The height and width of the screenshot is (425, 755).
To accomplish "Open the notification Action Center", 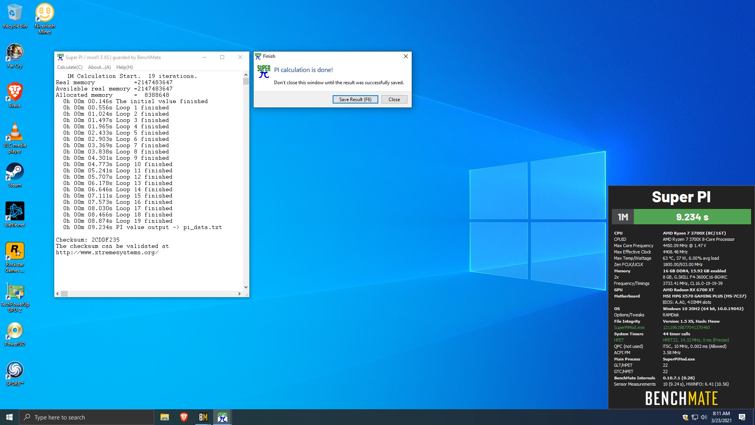I will click(x=742, y=417).
